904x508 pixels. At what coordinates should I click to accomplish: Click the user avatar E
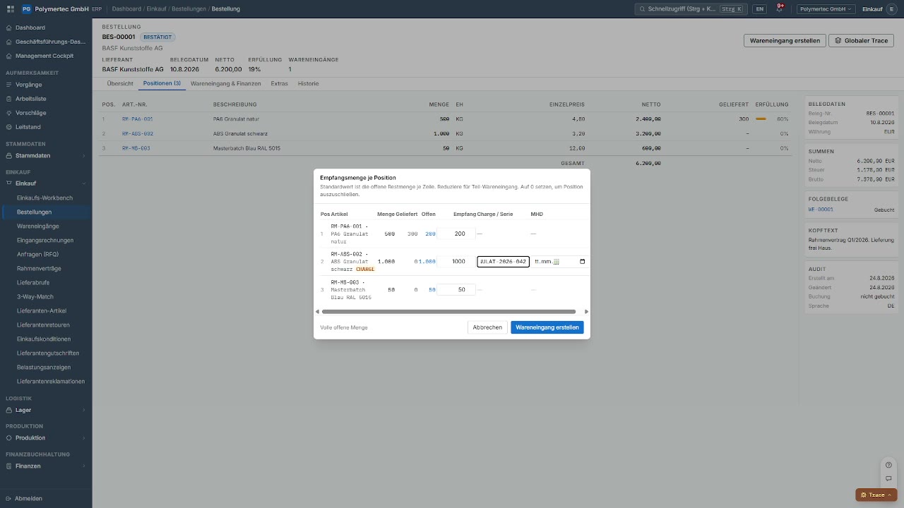pyautogui.click(x=891, y=9)
